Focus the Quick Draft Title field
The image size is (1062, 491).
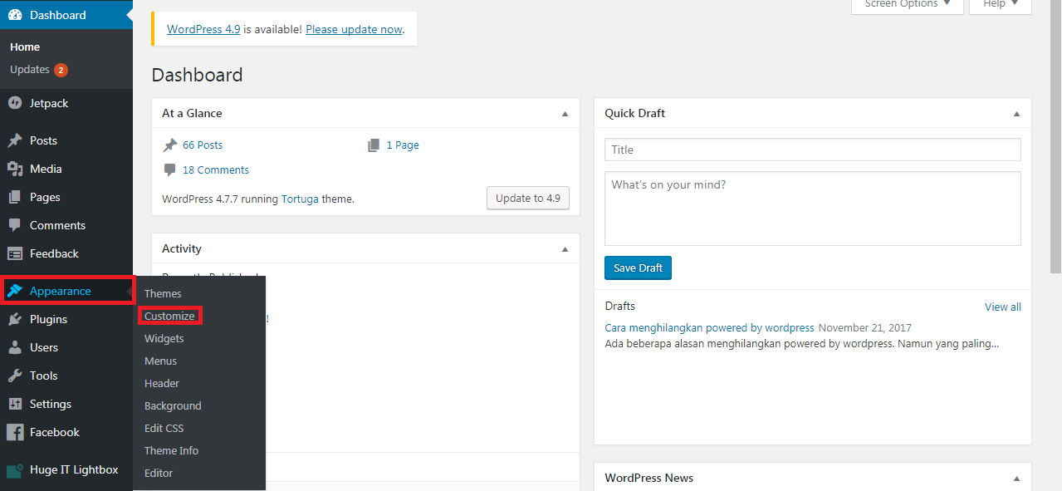pos(812,150)
